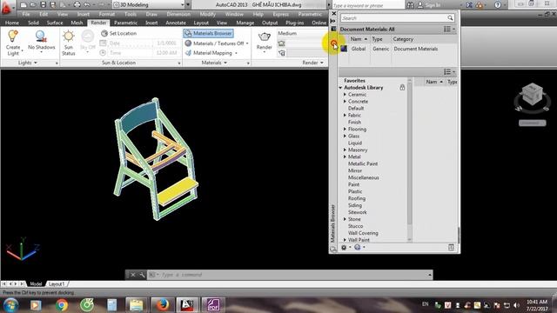Open the Parametric ribbon tab
The height and width of the screenshot is (313, 557).
[125, 23]
